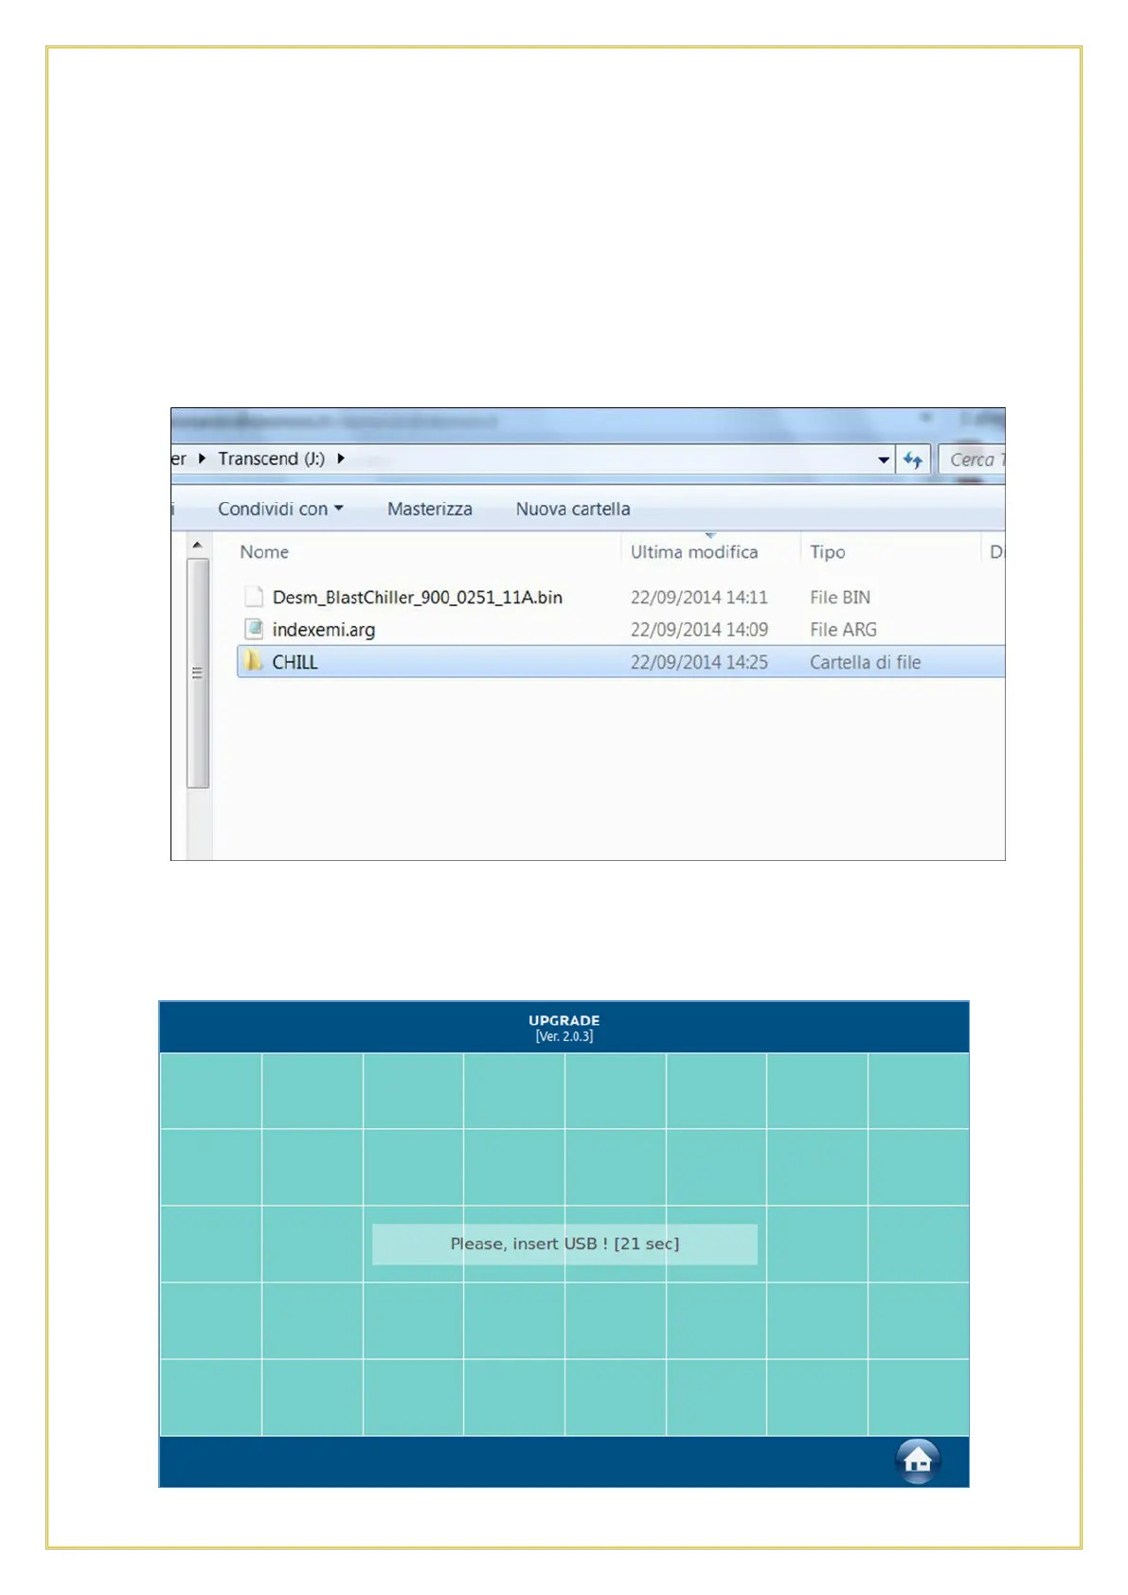Select the Desm_BlastChiller_900_0251_11A.bin file icon
1128x1595 pixels.
[x=254, y=597]
